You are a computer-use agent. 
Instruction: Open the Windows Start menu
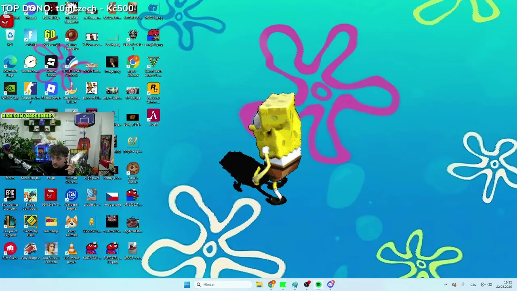[x=187, y=285]
